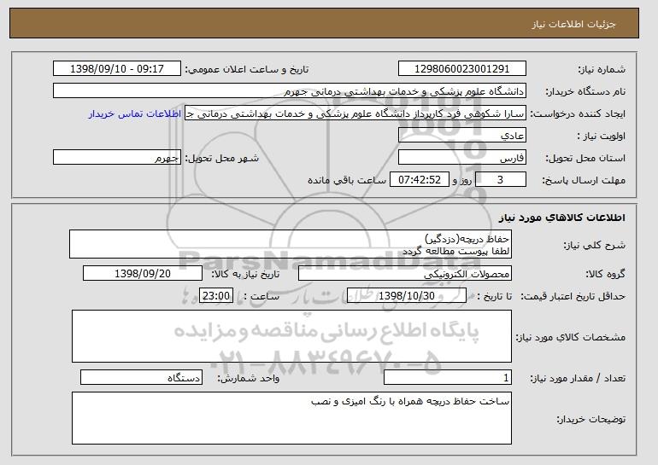Screen dimensions: 658x465
Task: Click the quantity field showing 1
Action: 448,377
